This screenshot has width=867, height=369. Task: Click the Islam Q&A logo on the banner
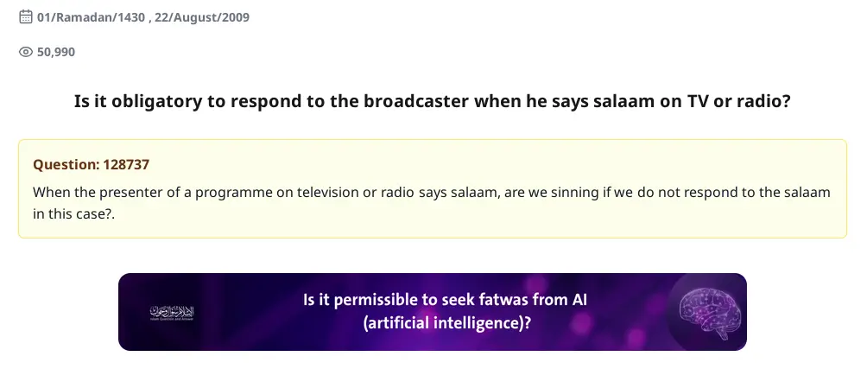click(x=174, y=312)
